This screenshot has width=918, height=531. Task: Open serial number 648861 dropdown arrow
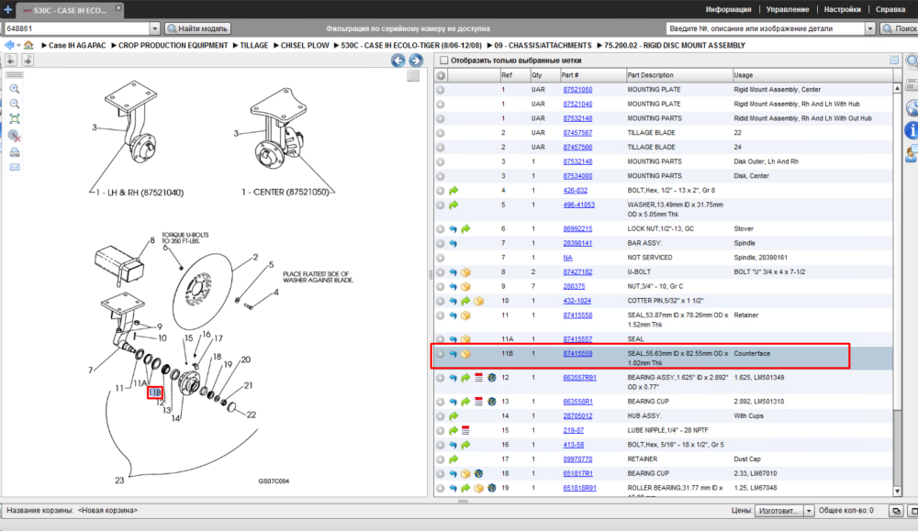pyautogui.click(x=154, y=28)
